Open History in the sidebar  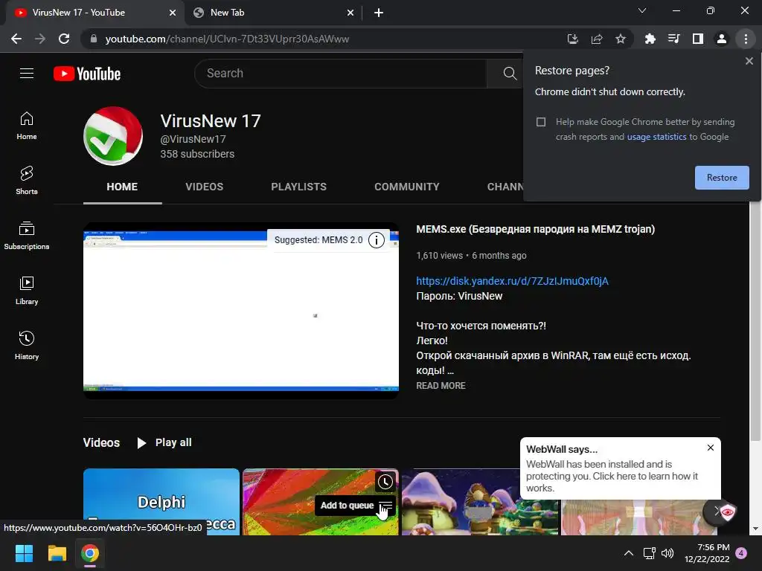click(27, 345)
